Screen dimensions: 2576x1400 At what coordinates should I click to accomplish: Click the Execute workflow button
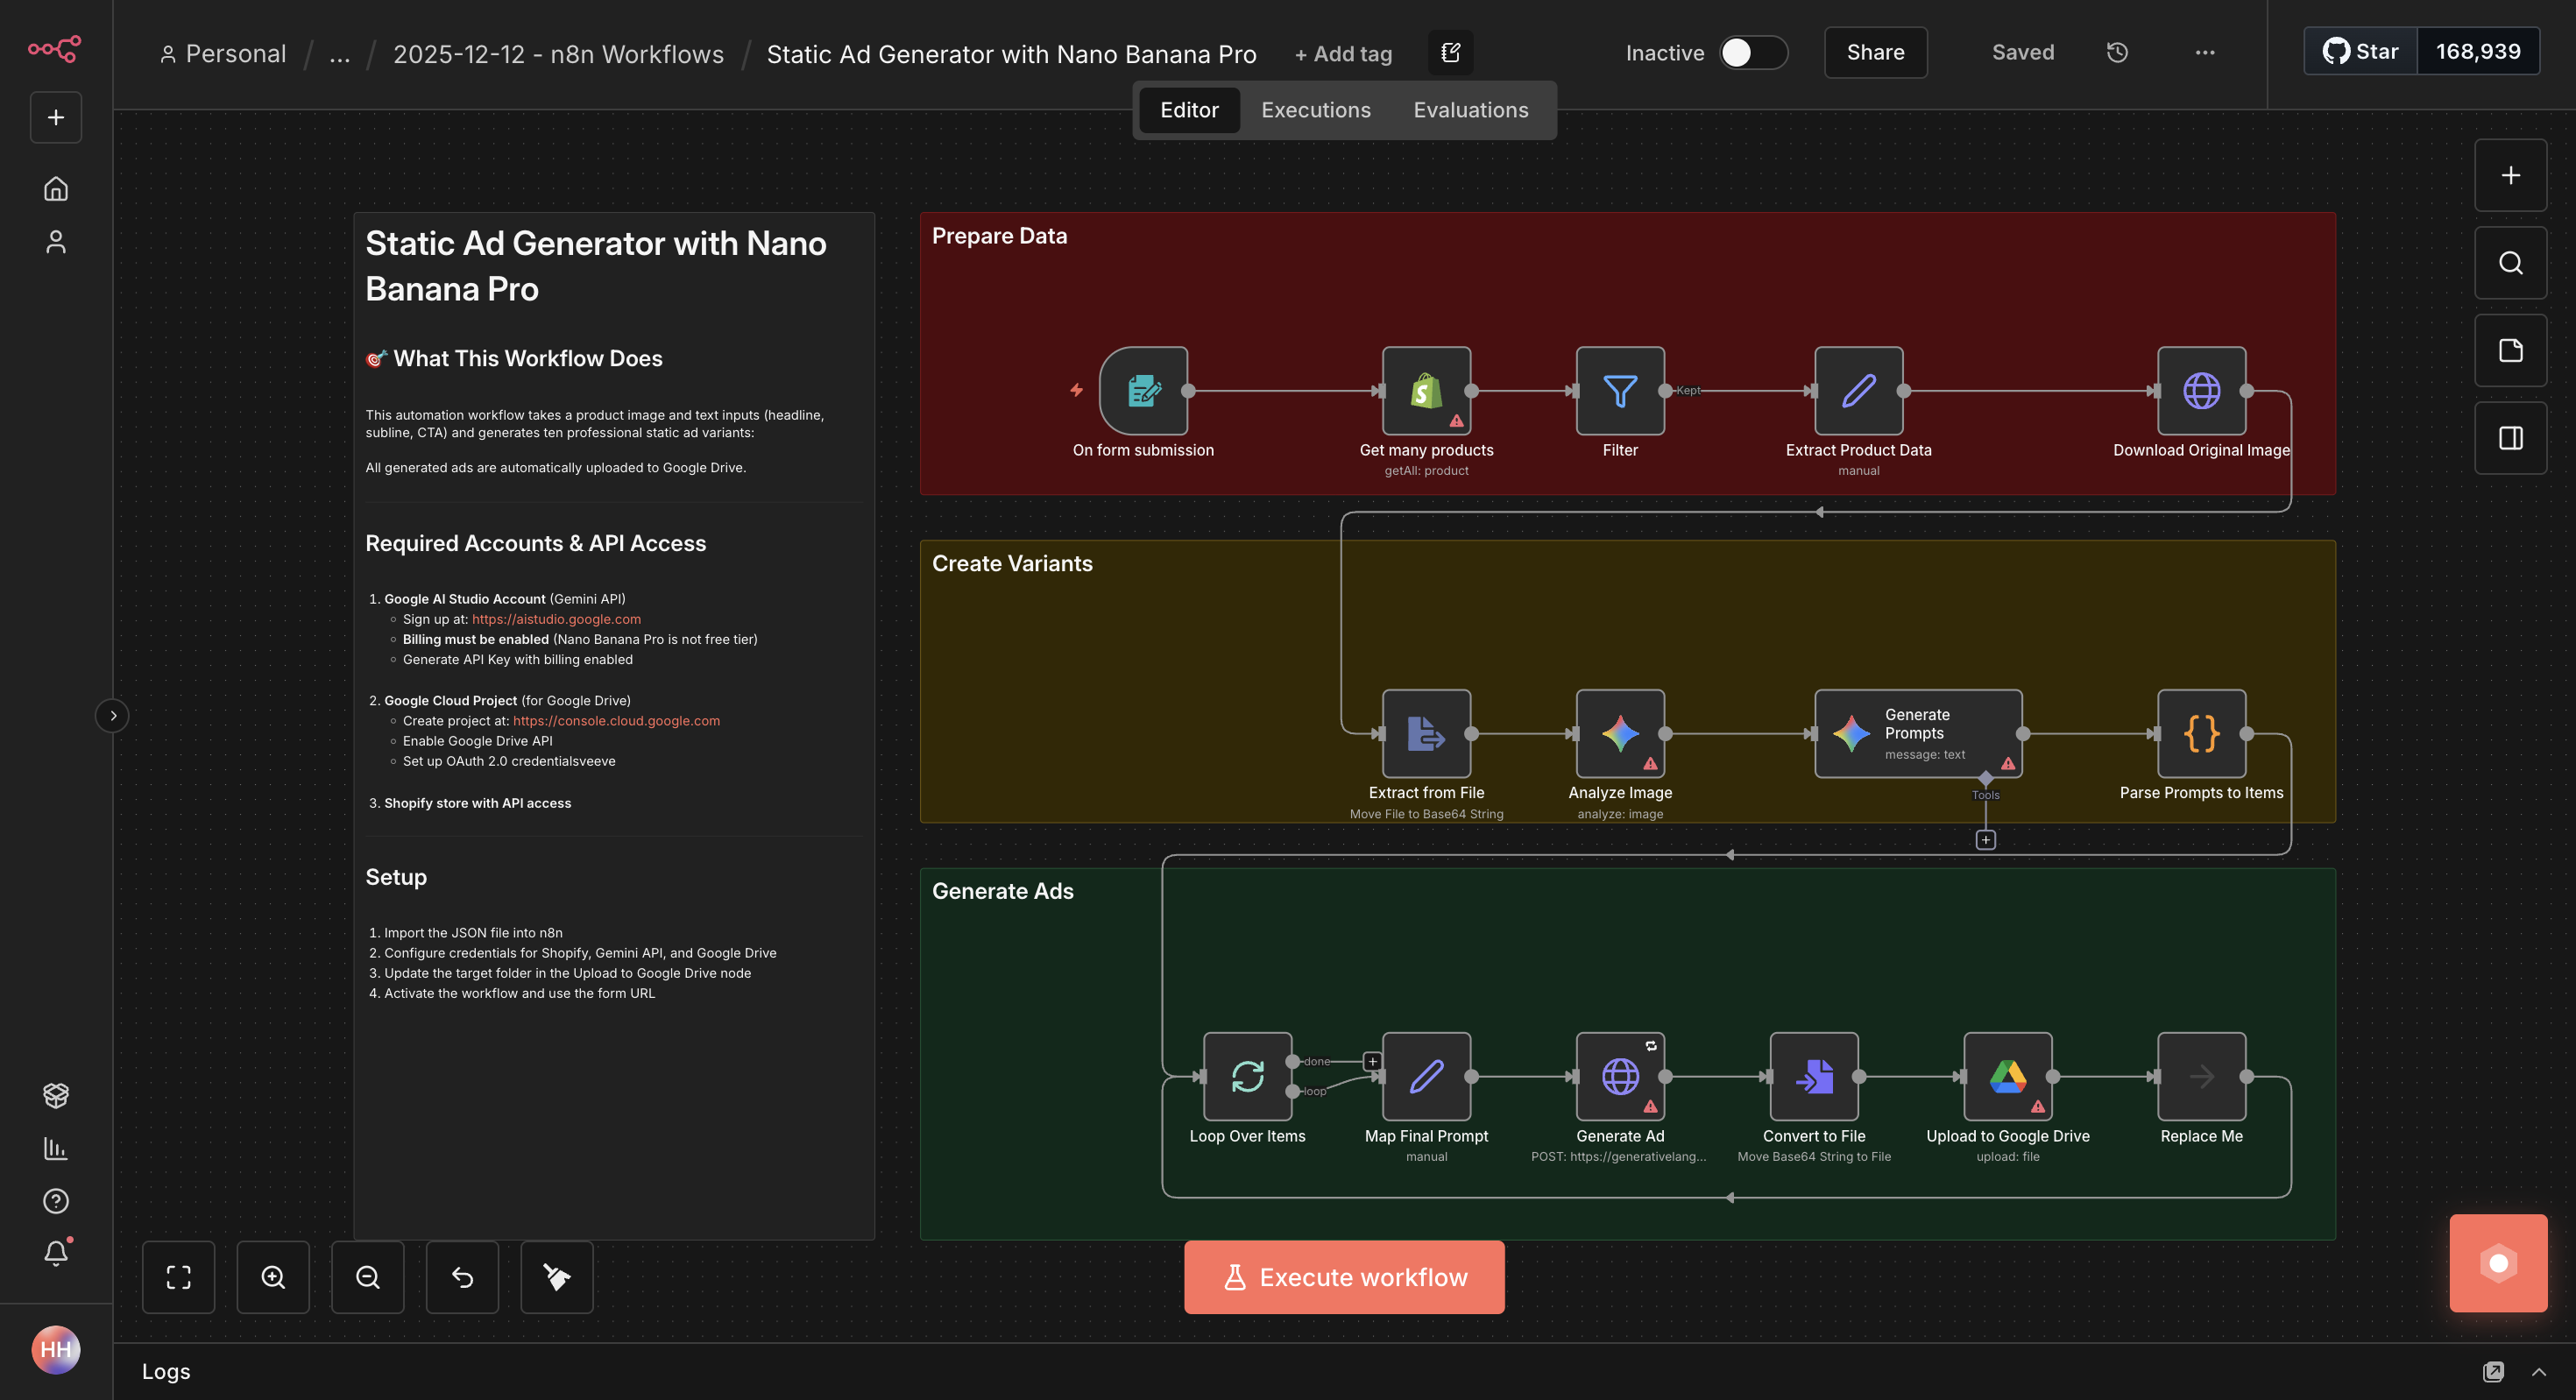click(1343, 1277)
